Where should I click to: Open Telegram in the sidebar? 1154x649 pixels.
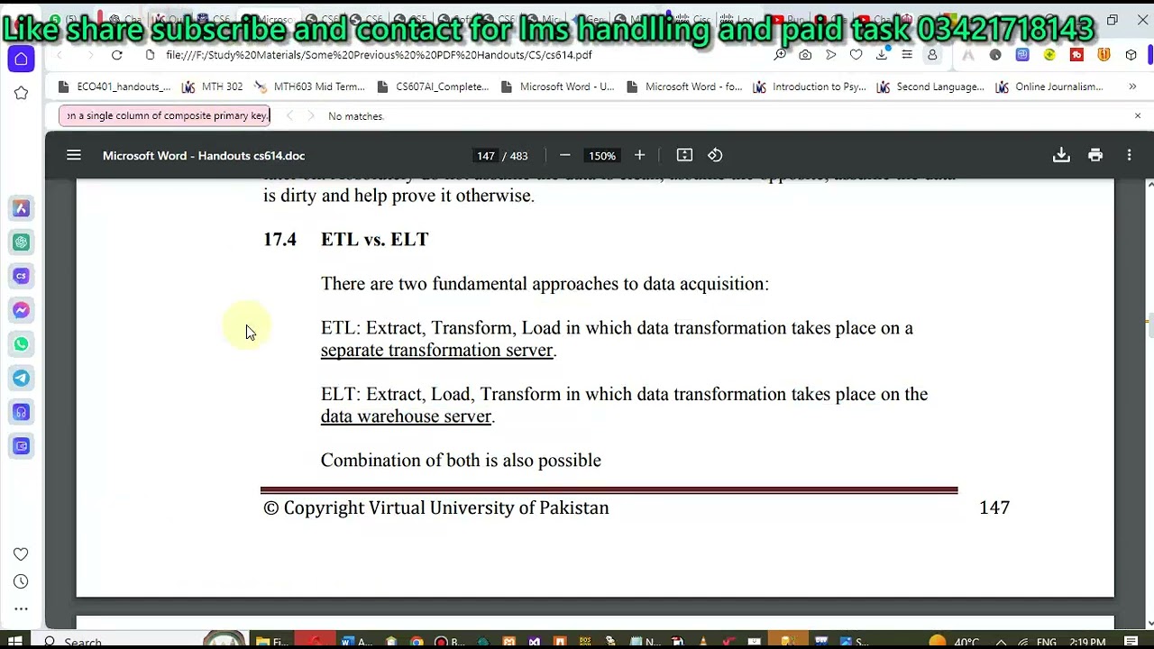(x=21, y=379)
